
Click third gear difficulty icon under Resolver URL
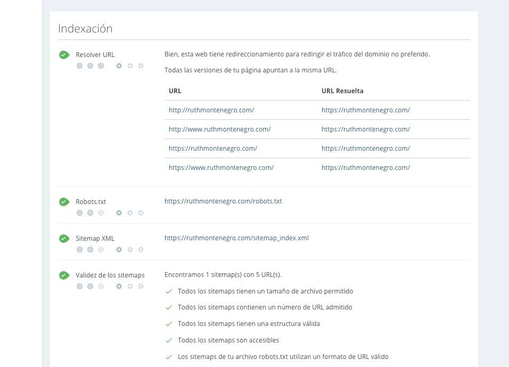141,66
